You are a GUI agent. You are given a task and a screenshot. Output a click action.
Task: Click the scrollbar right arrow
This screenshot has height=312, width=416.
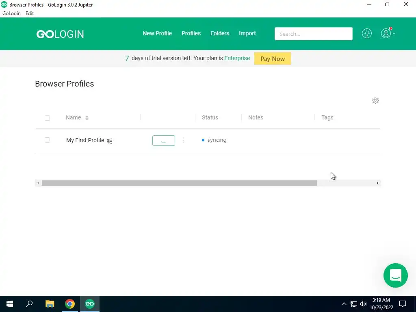pyautogui.click(x=377, y=183)
